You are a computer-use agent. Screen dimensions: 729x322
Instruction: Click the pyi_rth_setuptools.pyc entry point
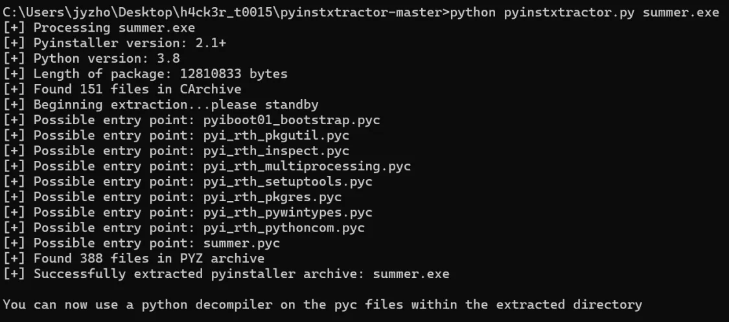pyautogui.click(x=288, y=181)
